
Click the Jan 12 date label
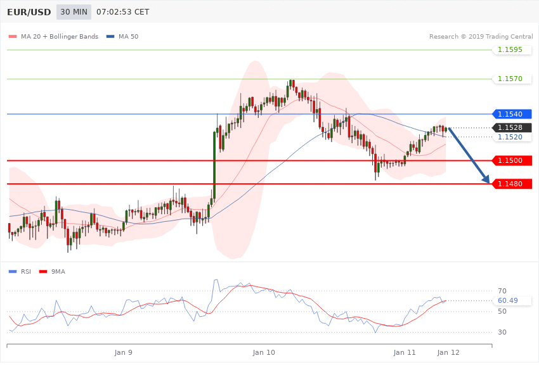point(448,352)
